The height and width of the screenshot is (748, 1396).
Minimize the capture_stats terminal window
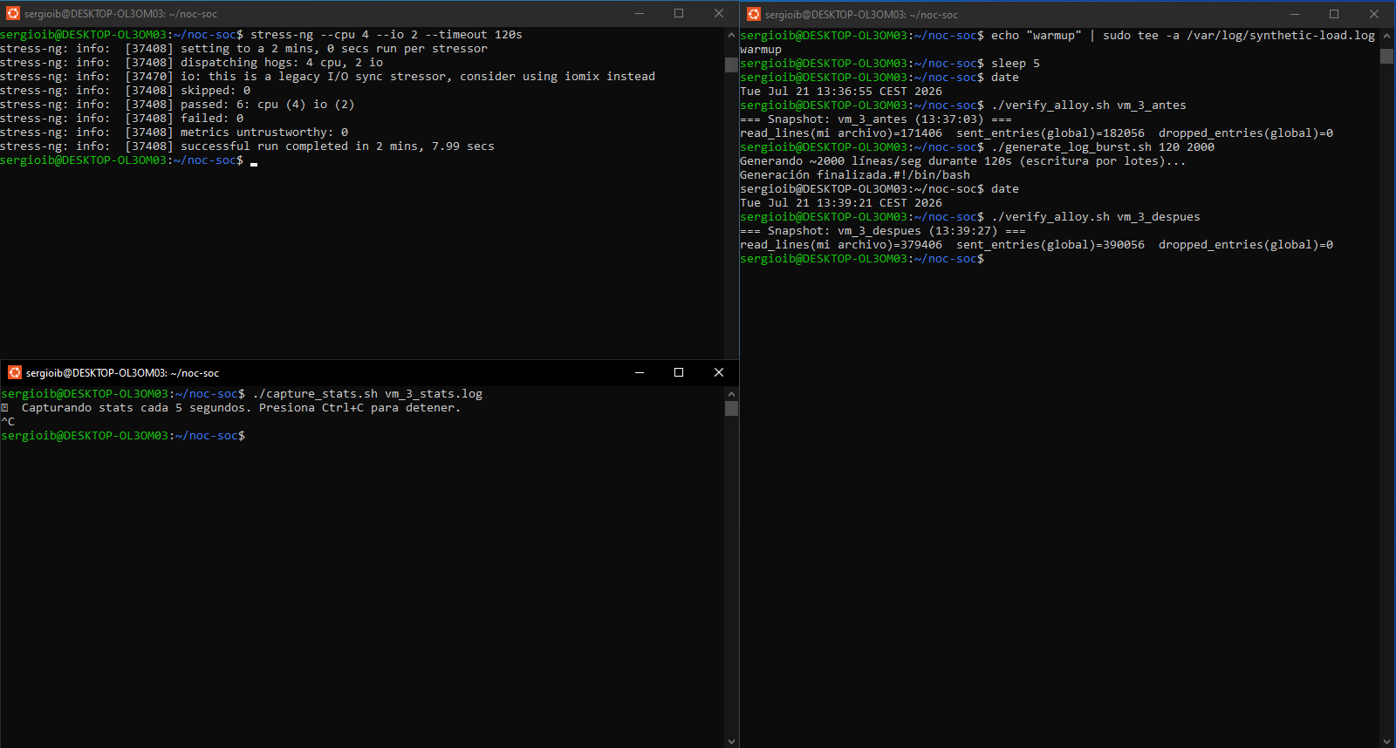point(640,372)
